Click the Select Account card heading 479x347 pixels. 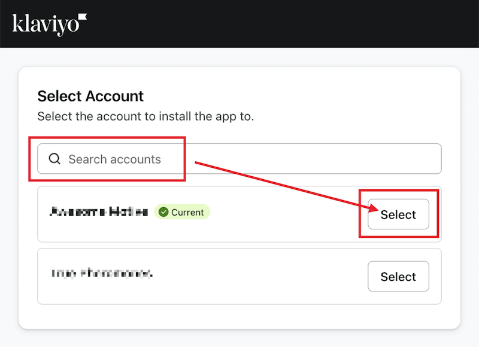click(x=90, y=96)
